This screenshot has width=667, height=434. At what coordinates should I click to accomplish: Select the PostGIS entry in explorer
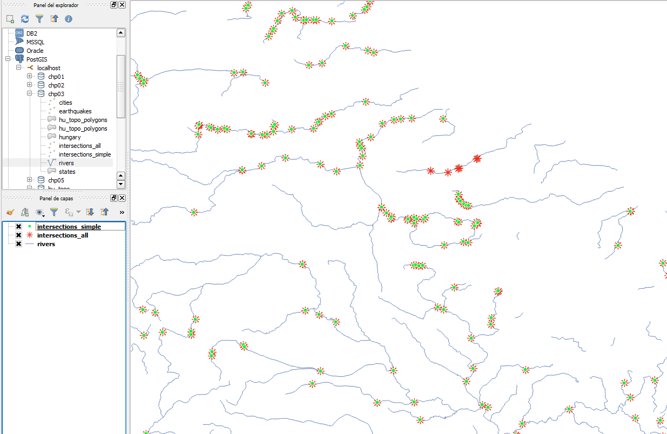[x=37, y=59]
